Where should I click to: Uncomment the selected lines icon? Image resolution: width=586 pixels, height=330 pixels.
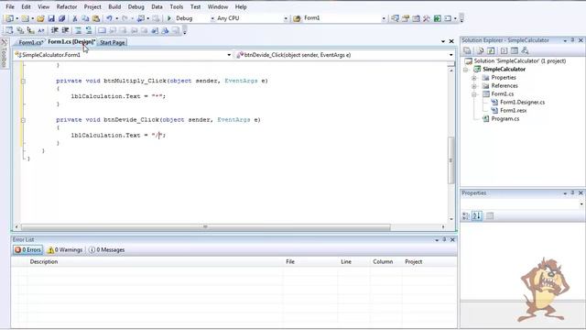coord(89,30)
